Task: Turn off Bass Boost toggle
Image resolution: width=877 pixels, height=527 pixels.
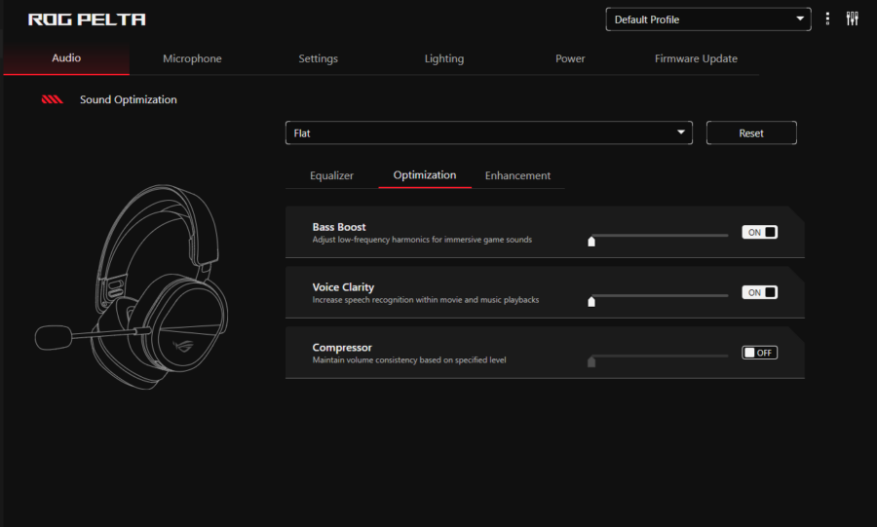Action: 759,232
